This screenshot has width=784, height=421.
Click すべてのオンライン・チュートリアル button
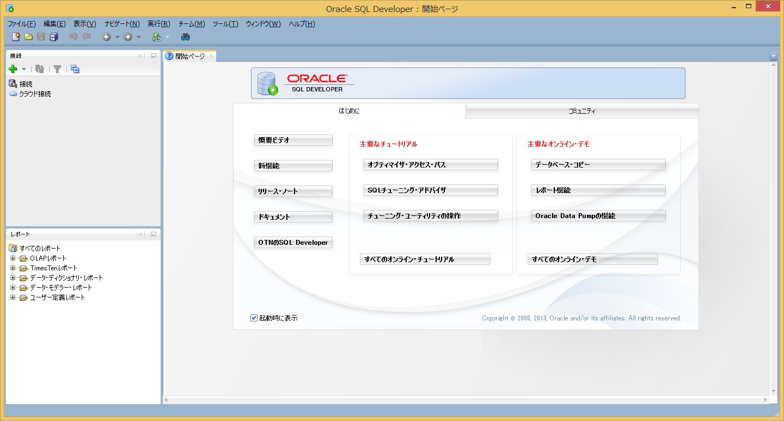425,259
